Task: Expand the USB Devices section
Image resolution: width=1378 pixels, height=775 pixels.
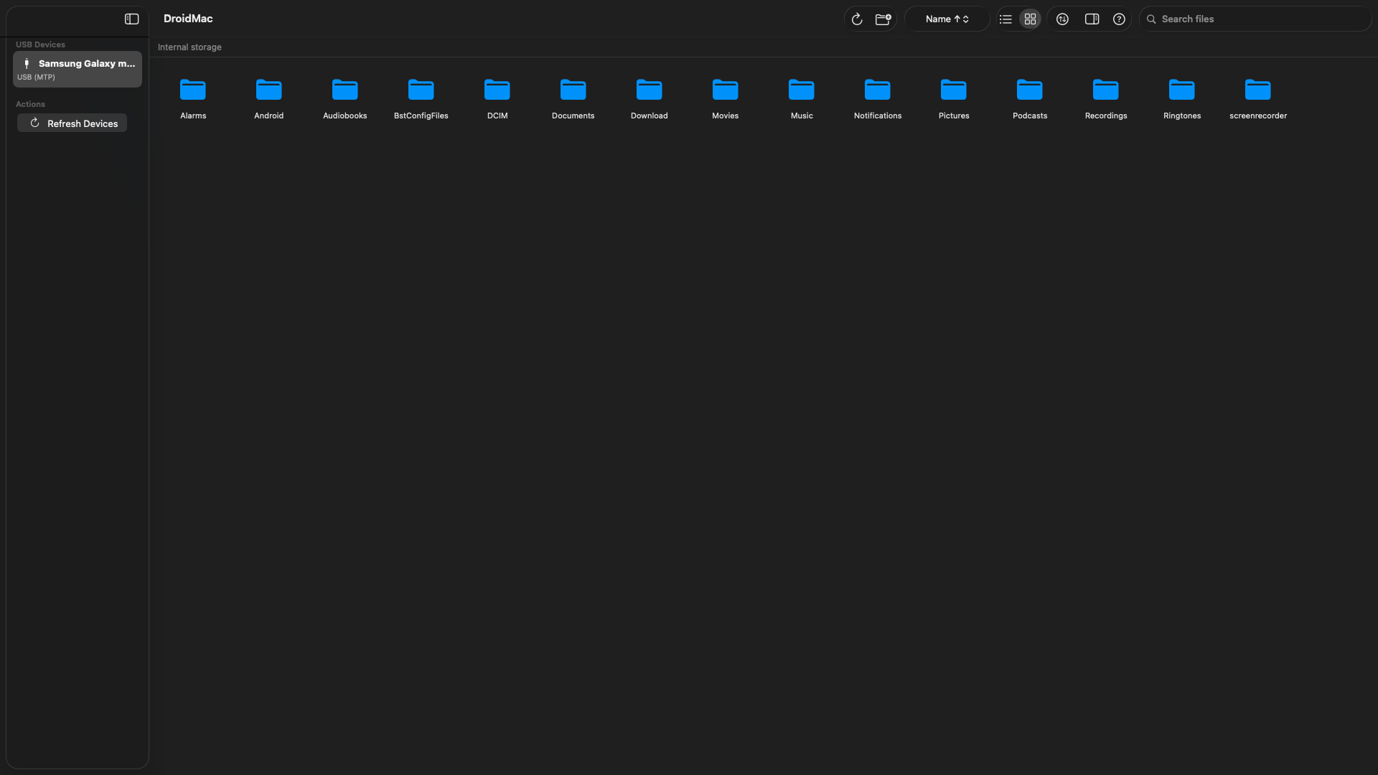Action: pos(40,44)
